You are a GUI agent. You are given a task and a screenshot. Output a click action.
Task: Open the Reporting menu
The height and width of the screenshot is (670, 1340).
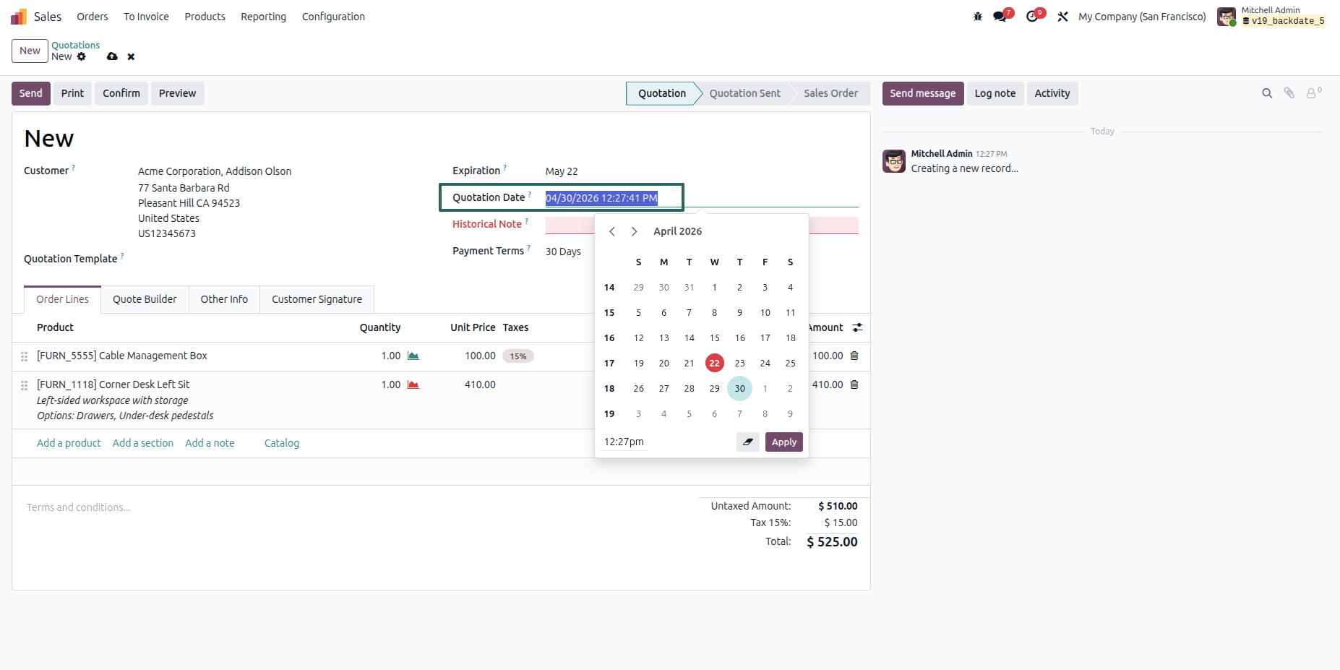click(x=263, y=17)
